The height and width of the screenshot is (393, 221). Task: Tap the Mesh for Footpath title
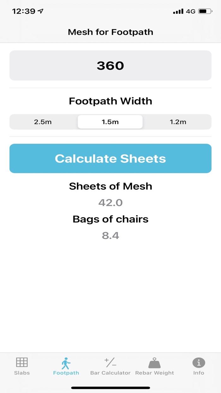110,32
